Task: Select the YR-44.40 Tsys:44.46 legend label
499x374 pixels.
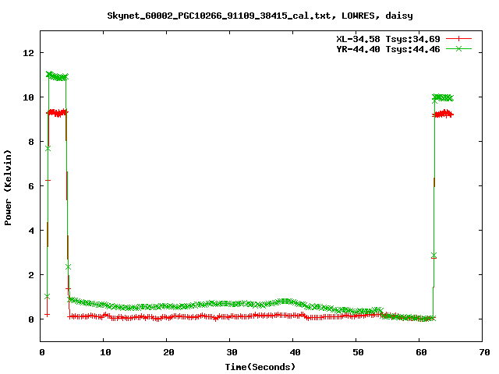Action: coord(388,49)
